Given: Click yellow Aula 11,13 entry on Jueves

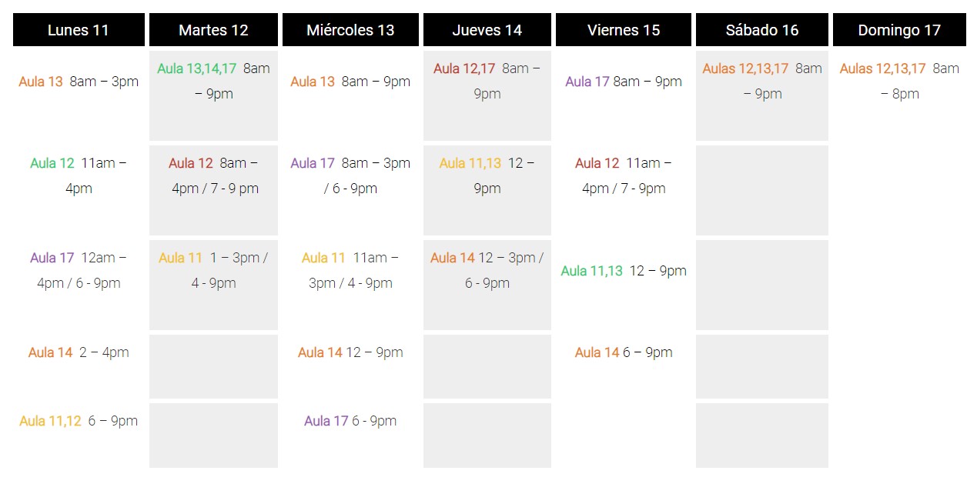Looking at the screenshot, I should coord(487,175).
